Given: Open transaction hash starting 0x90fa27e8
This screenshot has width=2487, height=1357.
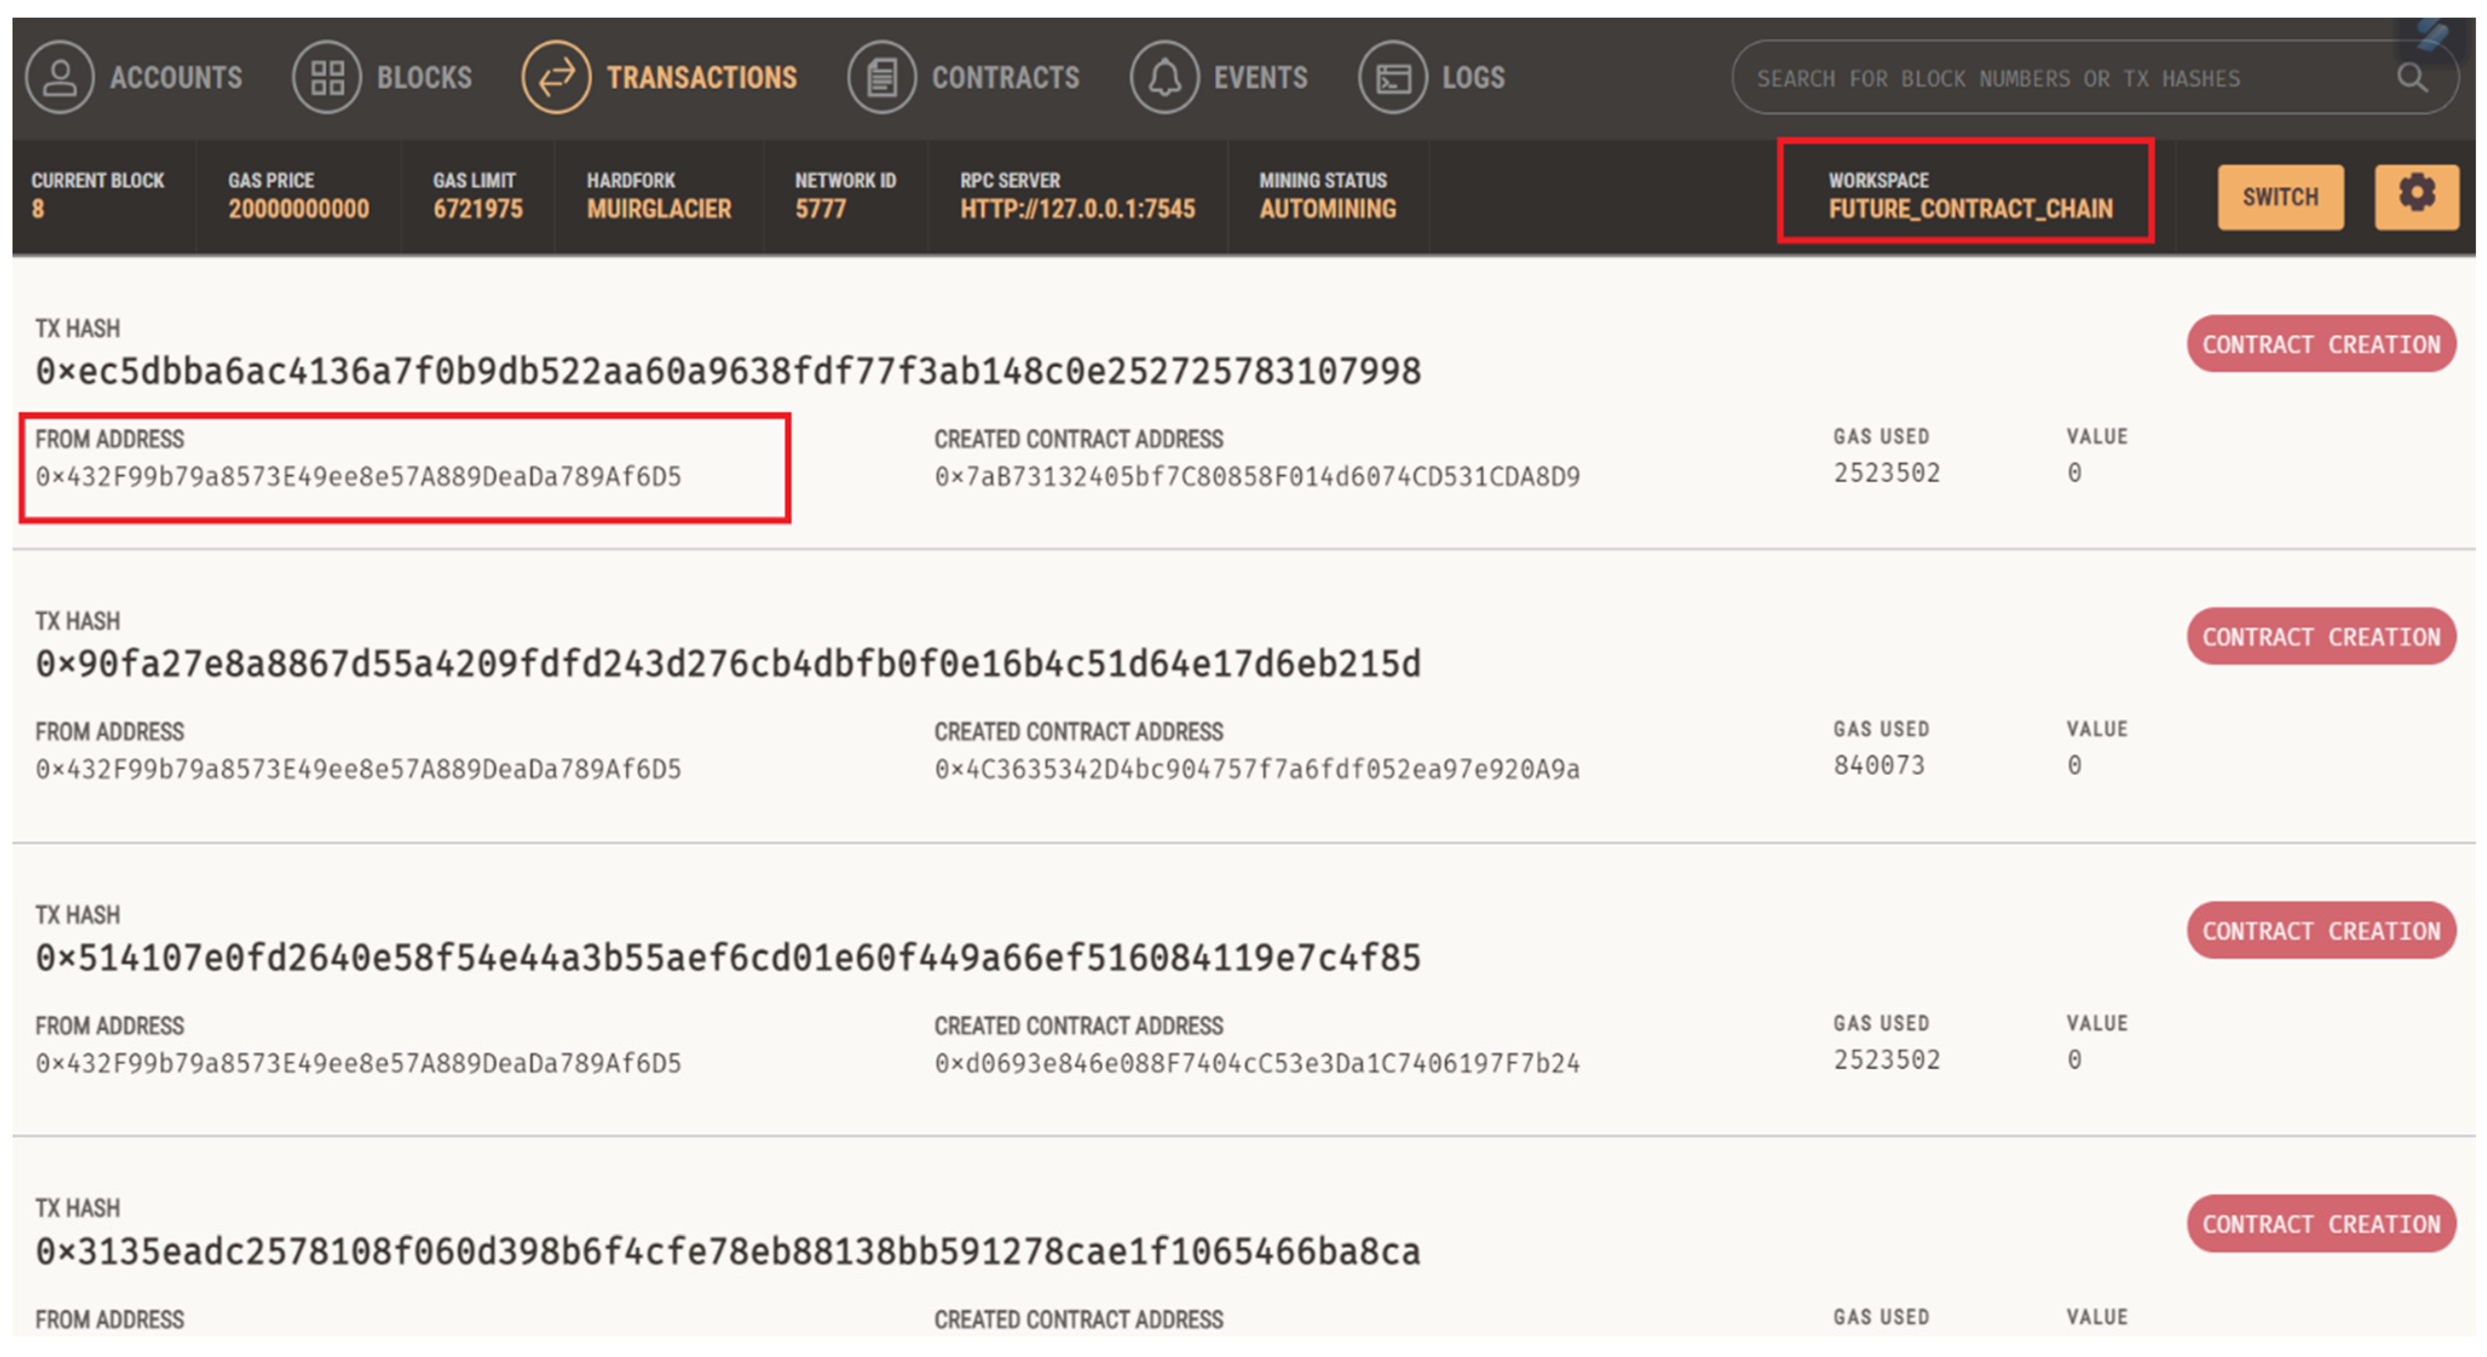Looking at the screenshot, I should (728, 664).
